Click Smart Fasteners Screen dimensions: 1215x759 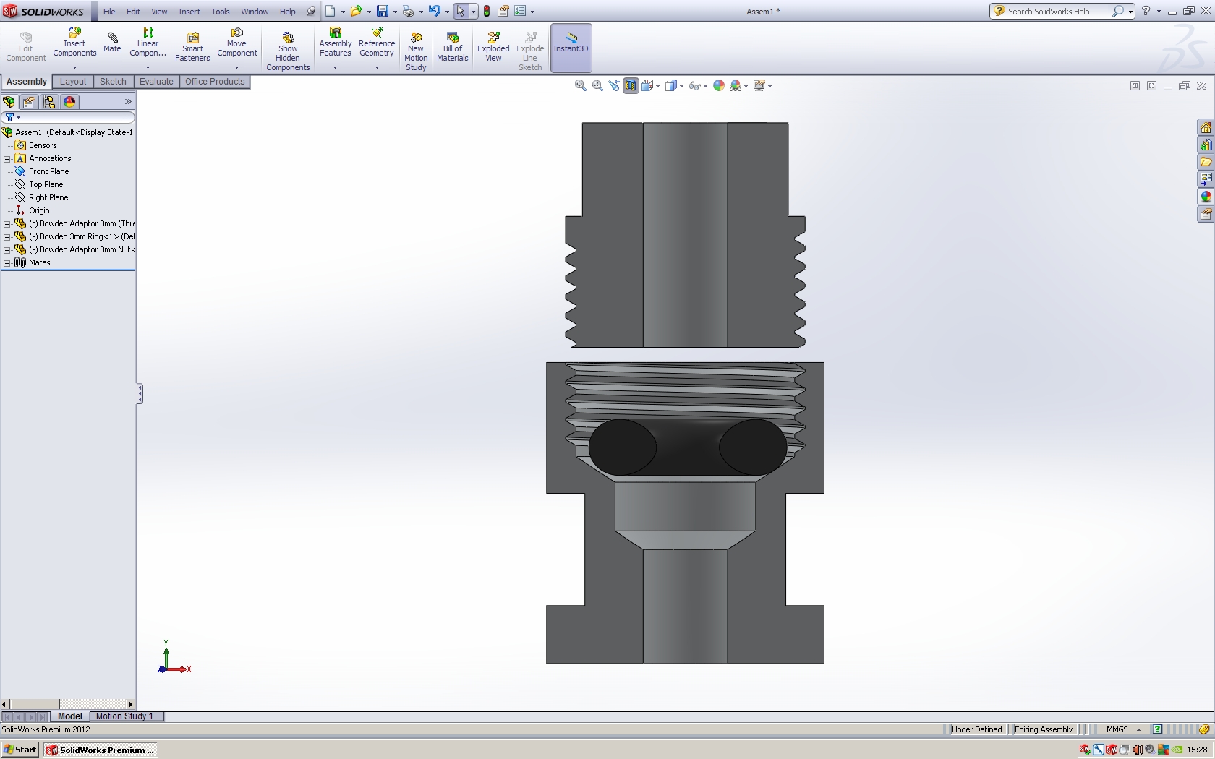(x=192, y=48)
